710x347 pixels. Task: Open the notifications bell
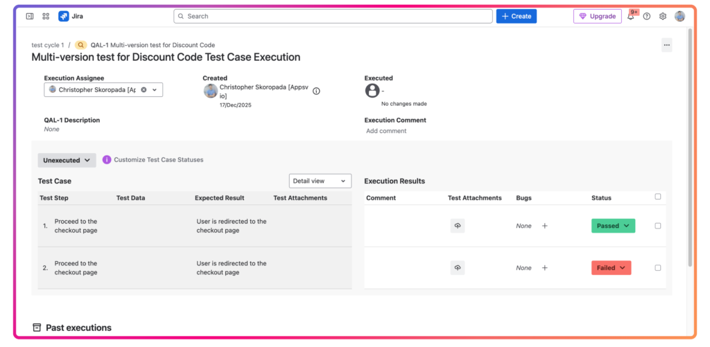[631, 17]
